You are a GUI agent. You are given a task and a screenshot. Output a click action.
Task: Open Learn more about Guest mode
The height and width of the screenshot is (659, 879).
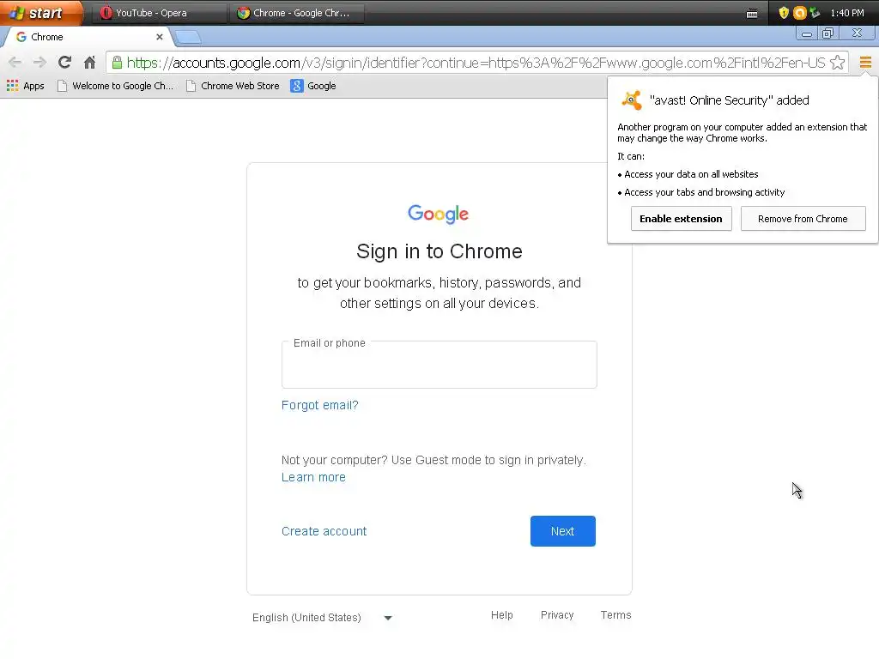click(313, 477)
